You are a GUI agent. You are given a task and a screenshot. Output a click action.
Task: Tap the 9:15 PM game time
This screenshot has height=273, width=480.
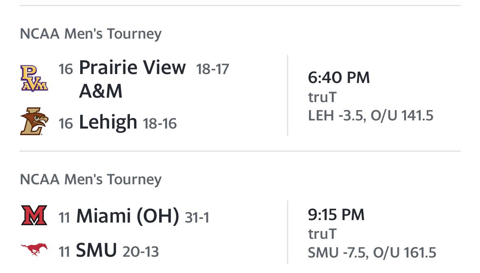(336, 214)
